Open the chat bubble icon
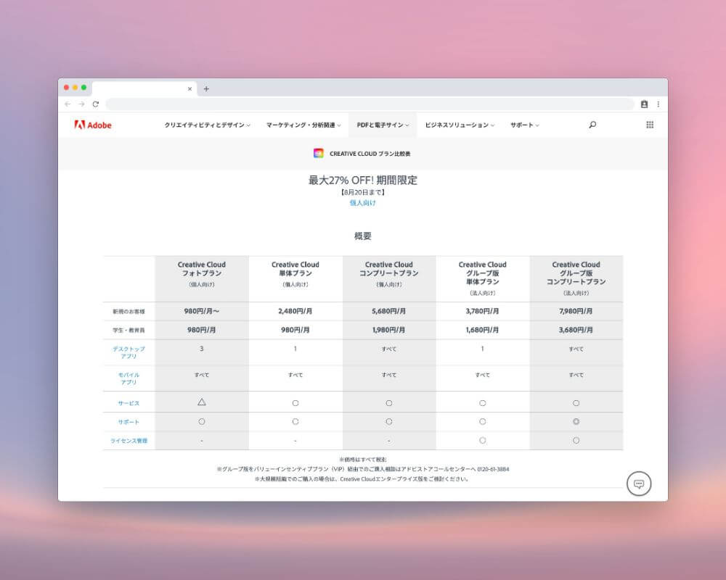726x580 pixels. pos(639,484)
